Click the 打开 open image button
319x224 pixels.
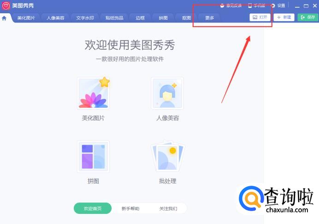[260, 18]
